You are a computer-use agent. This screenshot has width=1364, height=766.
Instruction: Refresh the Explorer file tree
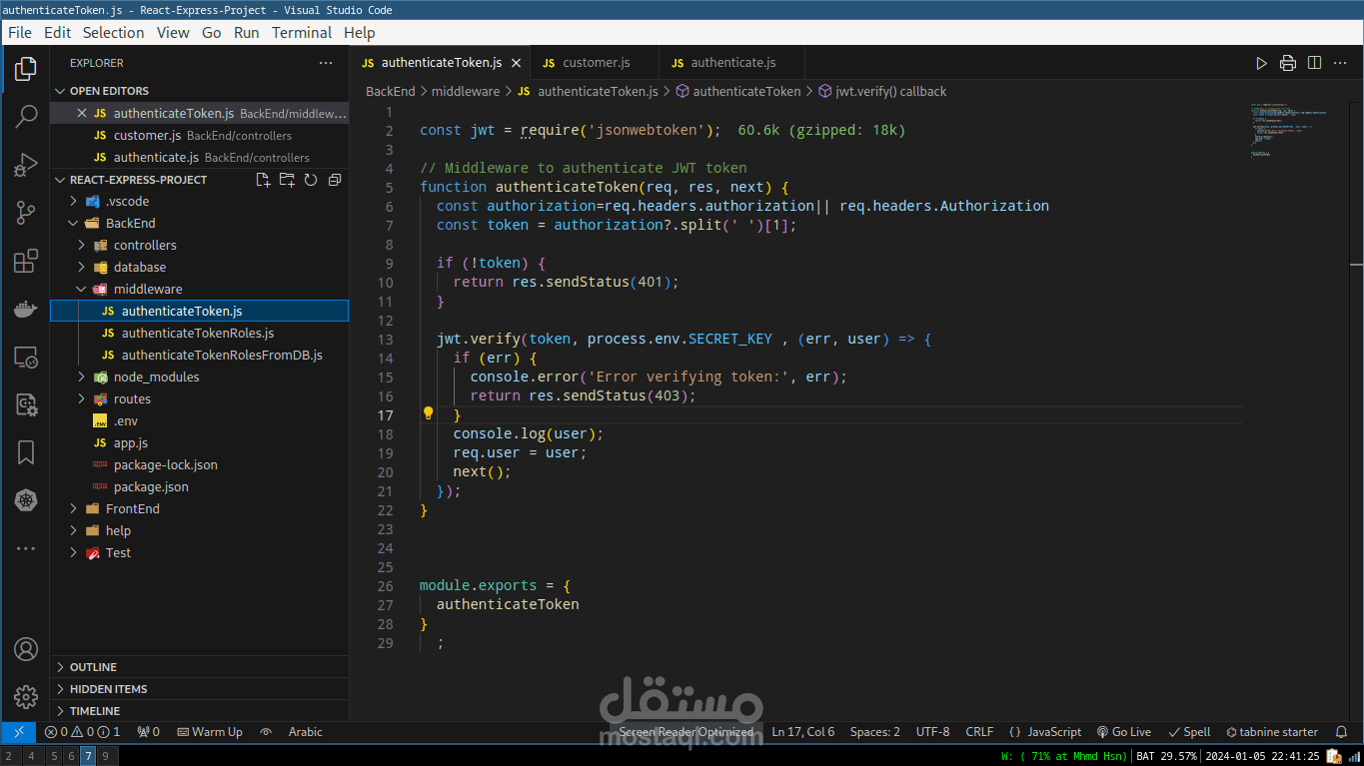[x=311, y=180]
